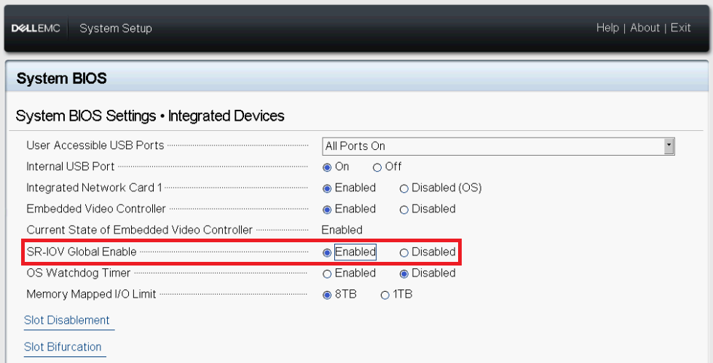Disable the OS Watchdog Timer
The image size is (713, 363).
click(404, 274)
